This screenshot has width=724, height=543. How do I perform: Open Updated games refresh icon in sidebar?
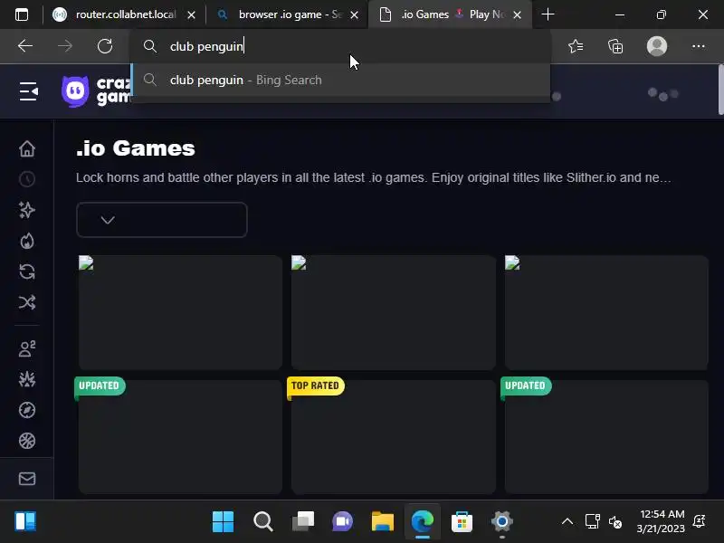(27, 271)
